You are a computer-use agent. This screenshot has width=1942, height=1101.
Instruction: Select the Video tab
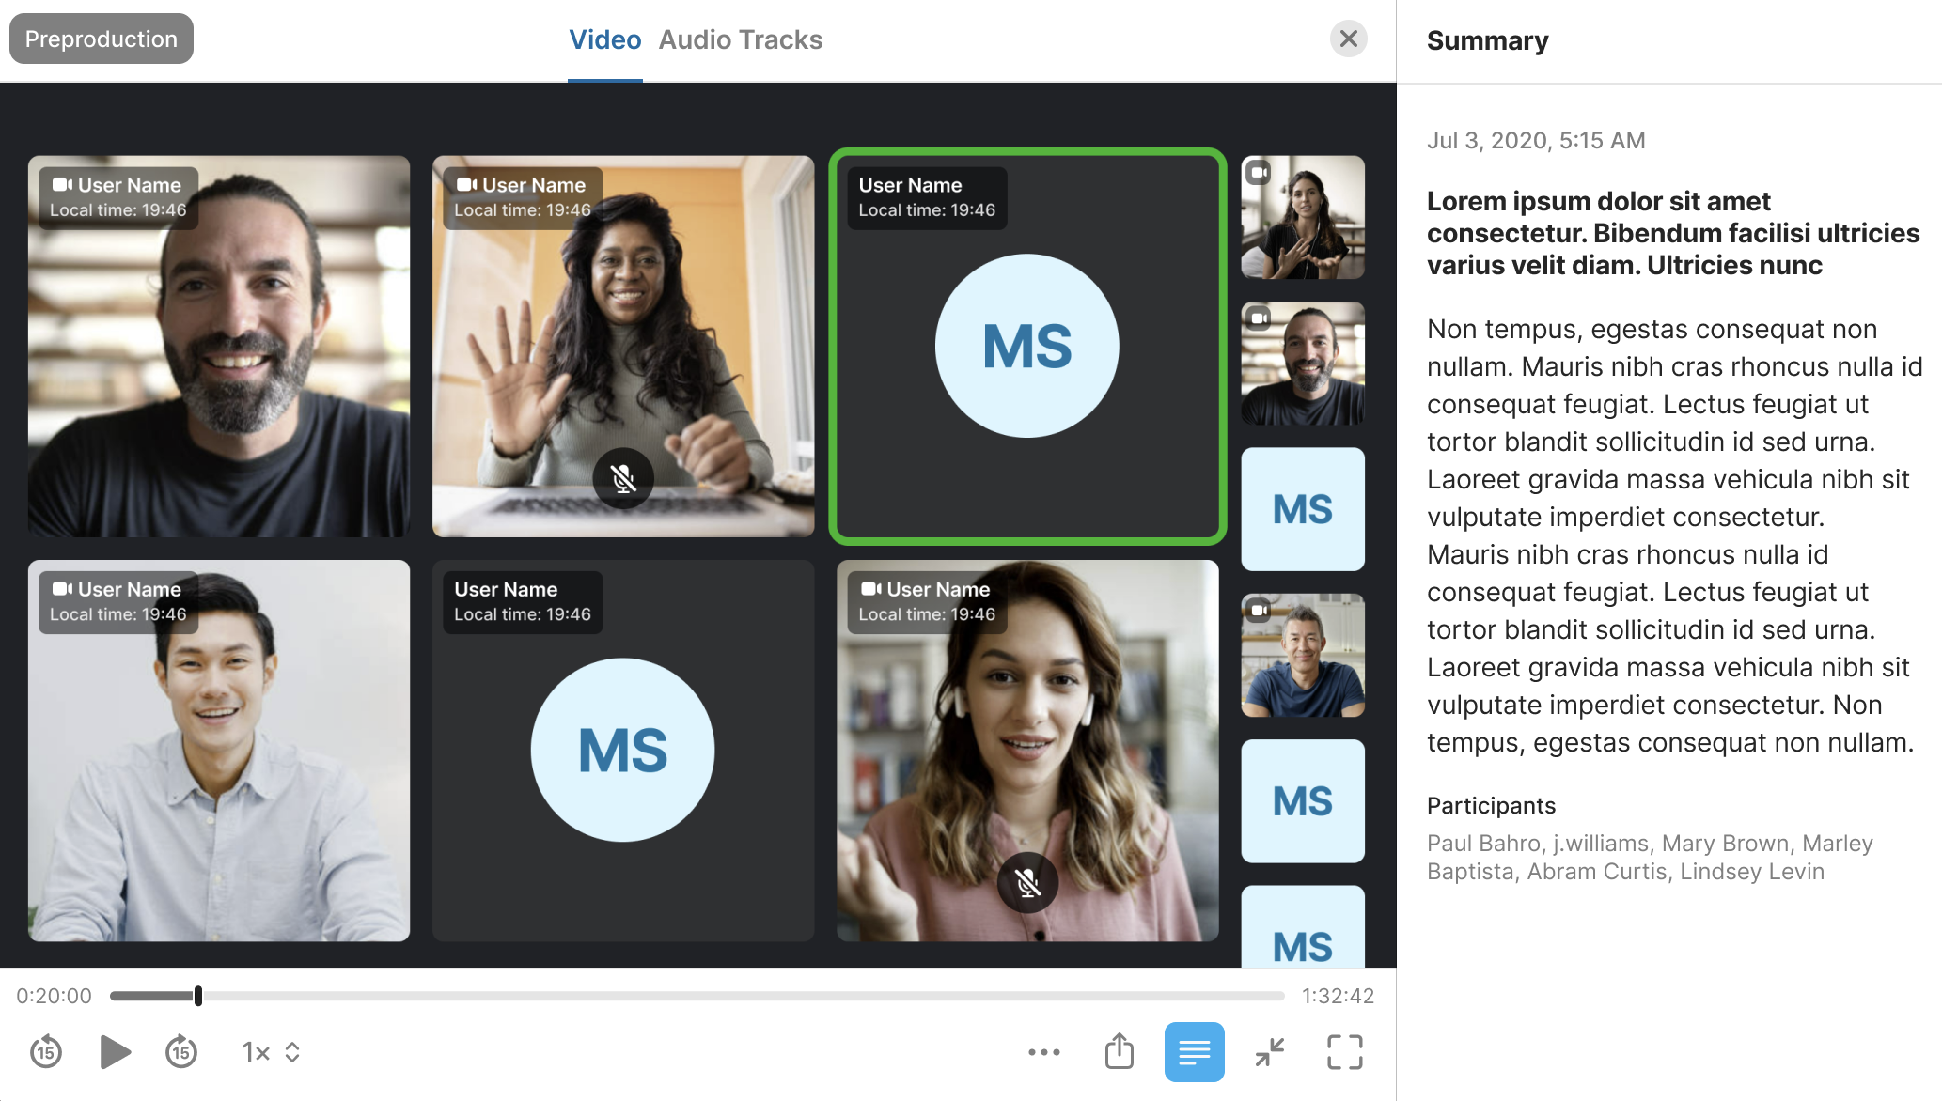tap(604, 39)
